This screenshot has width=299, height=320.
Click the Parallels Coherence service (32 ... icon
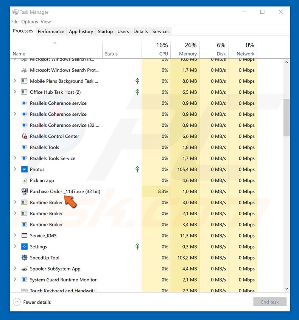[24, 125]
